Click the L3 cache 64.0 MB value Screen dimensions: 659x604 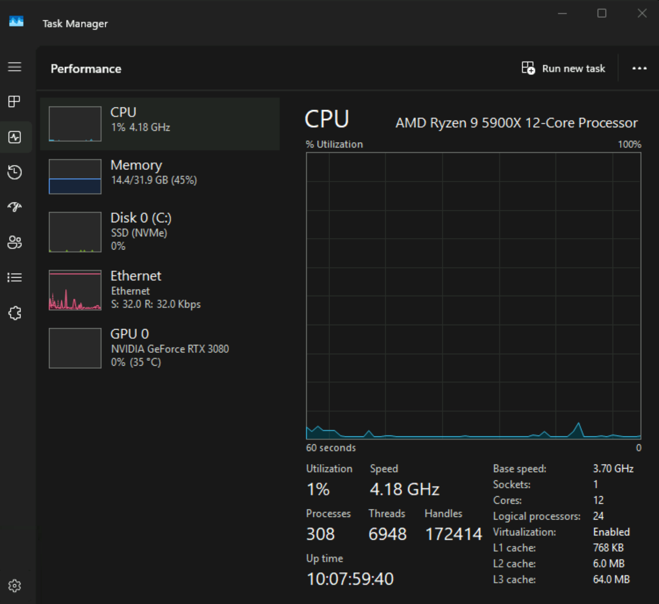pyautogui.click(x=611, y=579)
